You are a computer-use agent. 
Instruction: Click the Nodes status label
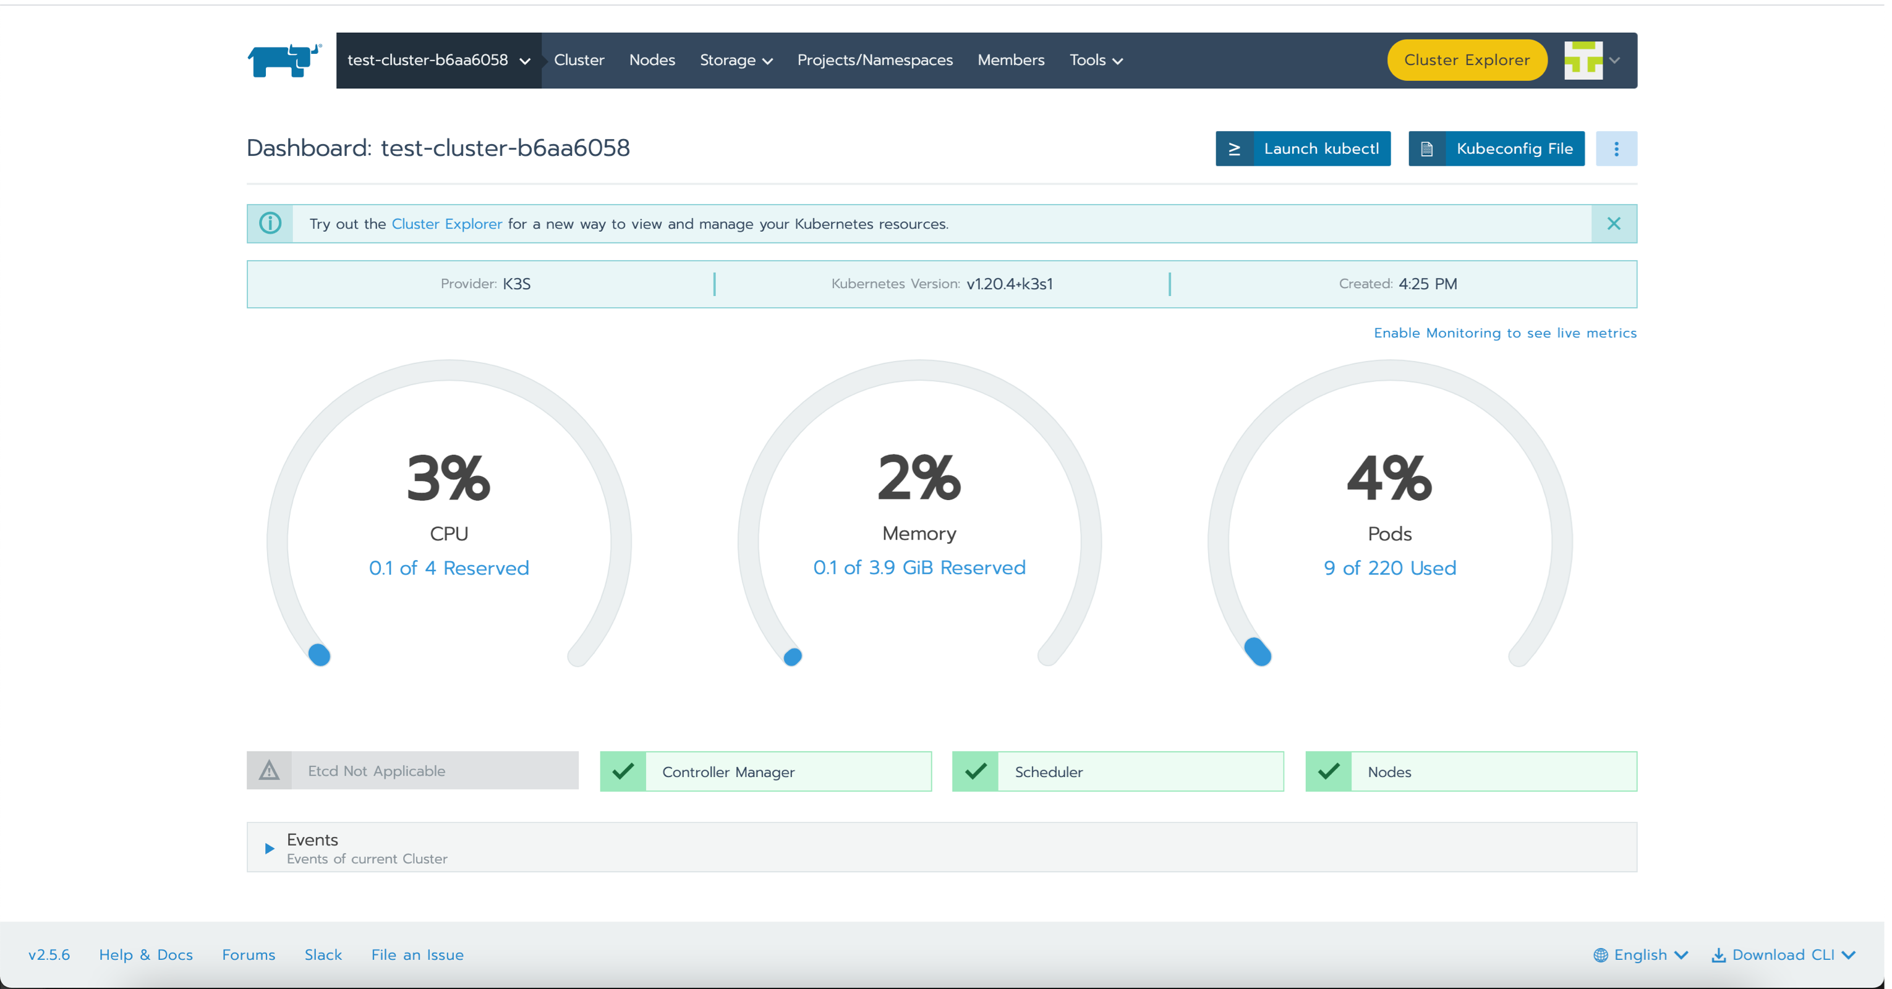click(x=1389, y=771)
